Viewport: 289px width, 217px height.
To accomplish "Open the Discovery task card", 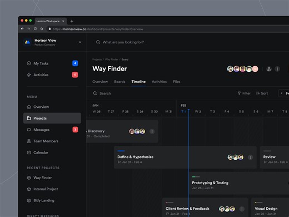I will [122, 131].
